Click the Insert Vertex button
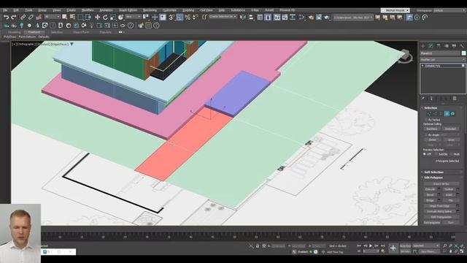Image resolution: width=467 pixels, height=263 pixels. click(441, 183)
